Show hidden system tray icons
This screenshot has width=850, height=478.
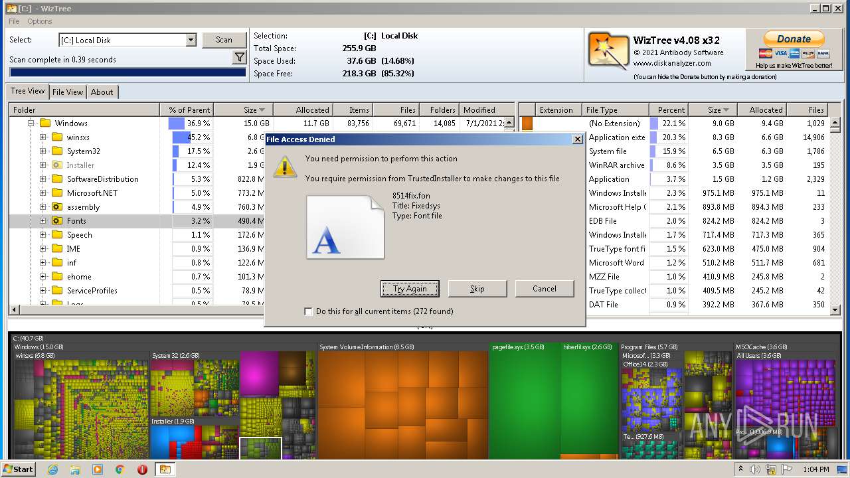(x=741, y=469)
